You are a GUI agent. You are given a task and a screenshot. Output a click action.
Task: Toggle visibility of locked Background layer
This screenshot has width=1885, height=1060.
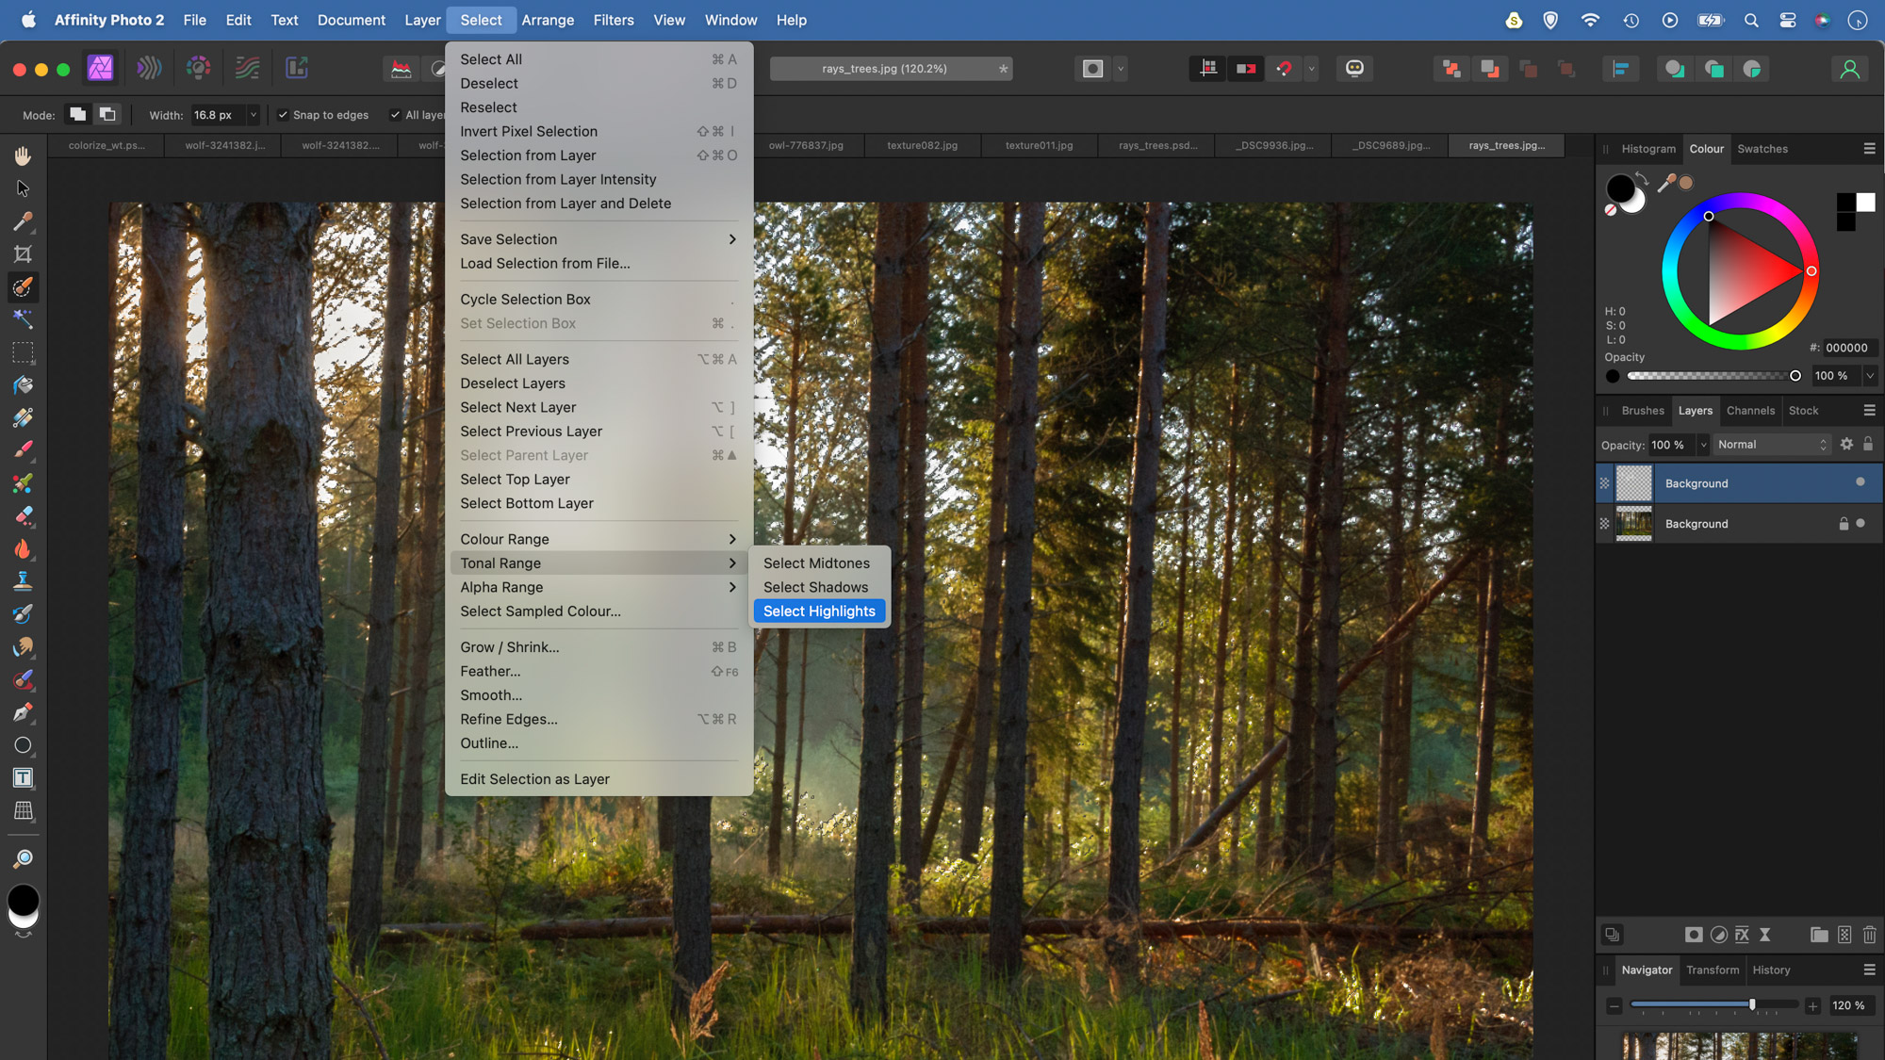click(x=1860, y=524)
